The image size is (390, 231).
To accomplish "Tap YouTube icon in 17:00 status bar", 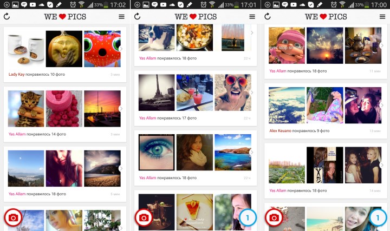I will coord(294,4).
